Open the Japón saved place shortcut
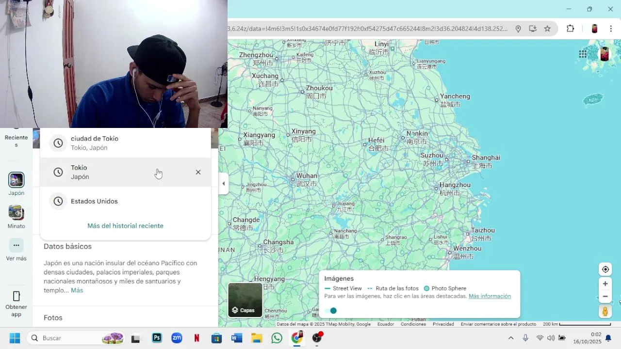 point(16,184)
